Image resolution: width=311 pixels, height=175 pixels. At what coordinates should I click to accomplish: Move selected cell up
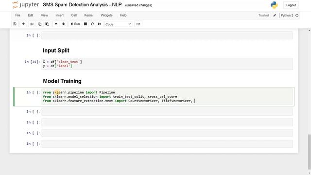point(56,24)
